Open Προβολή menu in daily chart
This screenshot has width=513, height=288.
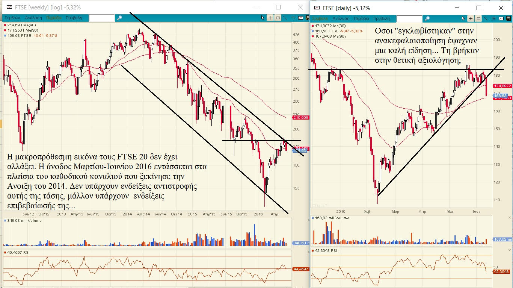pyautogui.click(x=382, y=18)
